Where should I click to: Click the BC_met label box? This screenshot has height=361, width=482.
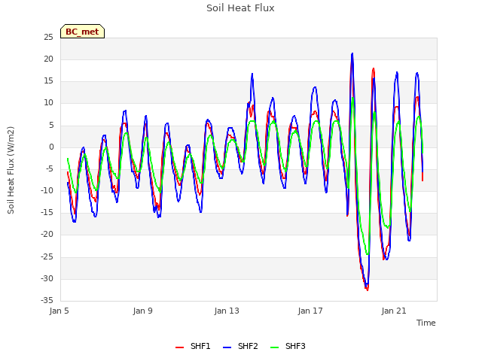[x=82, y=32]
